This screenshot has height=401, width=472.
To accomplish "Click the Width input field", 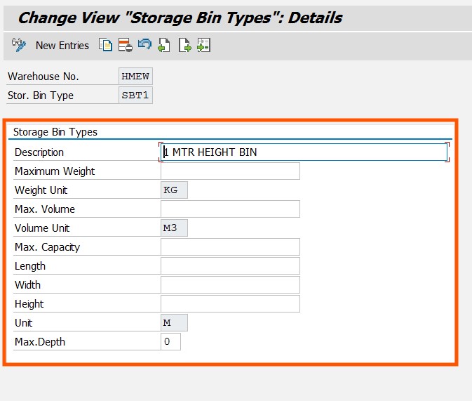I will 230,285.
